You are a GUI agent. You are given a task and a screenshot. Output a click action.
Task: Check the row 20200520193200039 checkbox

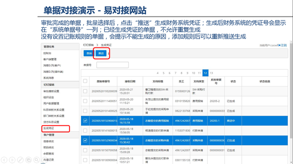(85, 91)
